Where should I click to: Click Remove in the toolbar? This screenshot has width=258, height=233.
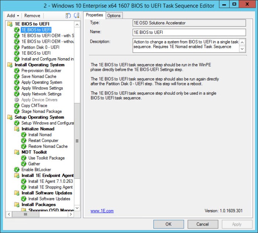[32, 15]
